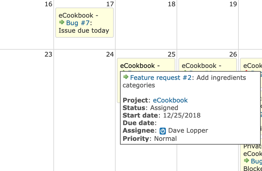Open eCookbook project link in tooltip
The image size is (262, 171).
click(170, 100)
